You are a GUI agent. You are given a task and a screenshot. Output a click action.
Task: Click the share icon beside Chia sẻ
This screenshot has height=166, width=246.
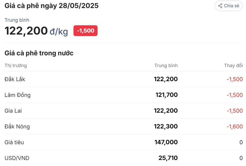point(220,6)
